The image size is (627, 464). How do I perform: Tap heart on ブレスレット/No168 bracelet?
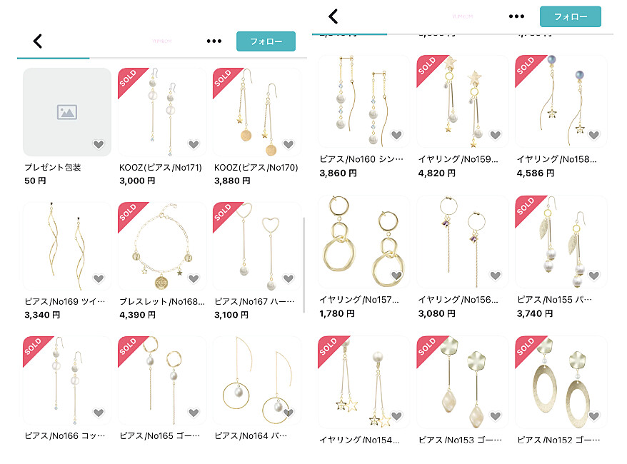point(194,278)
